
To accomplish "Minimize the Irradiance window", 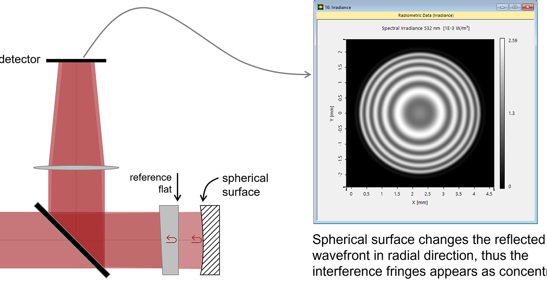I will click(502, 7).
